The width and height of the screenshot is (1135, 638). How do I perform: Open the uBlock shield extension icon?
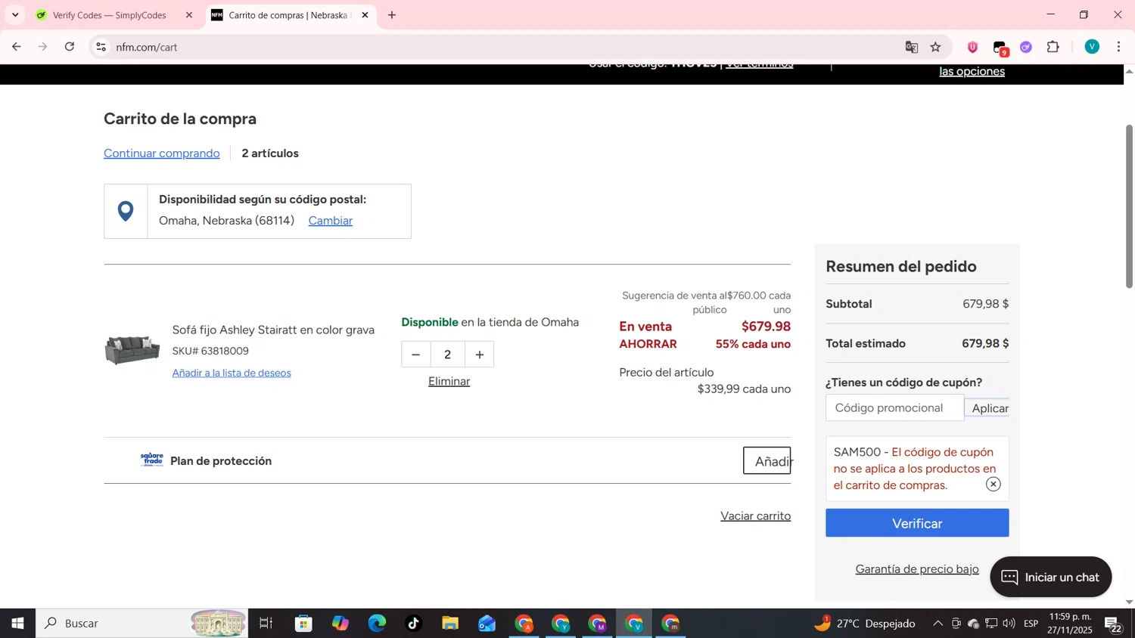973,47
